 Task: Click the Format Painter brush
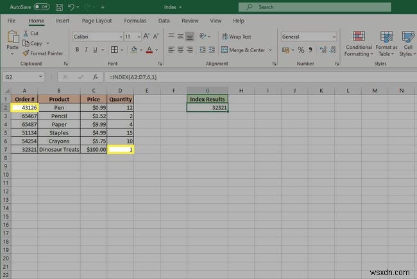pyautogui.click(x=26, y=53)
